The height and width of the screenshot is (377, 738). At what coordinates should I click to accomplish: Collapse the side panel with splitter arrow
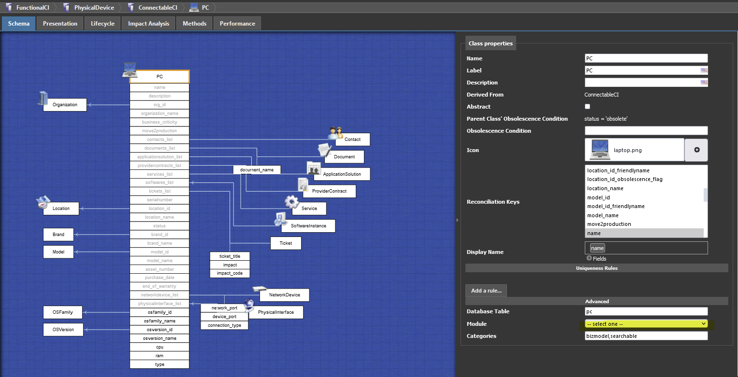(458, 220)
